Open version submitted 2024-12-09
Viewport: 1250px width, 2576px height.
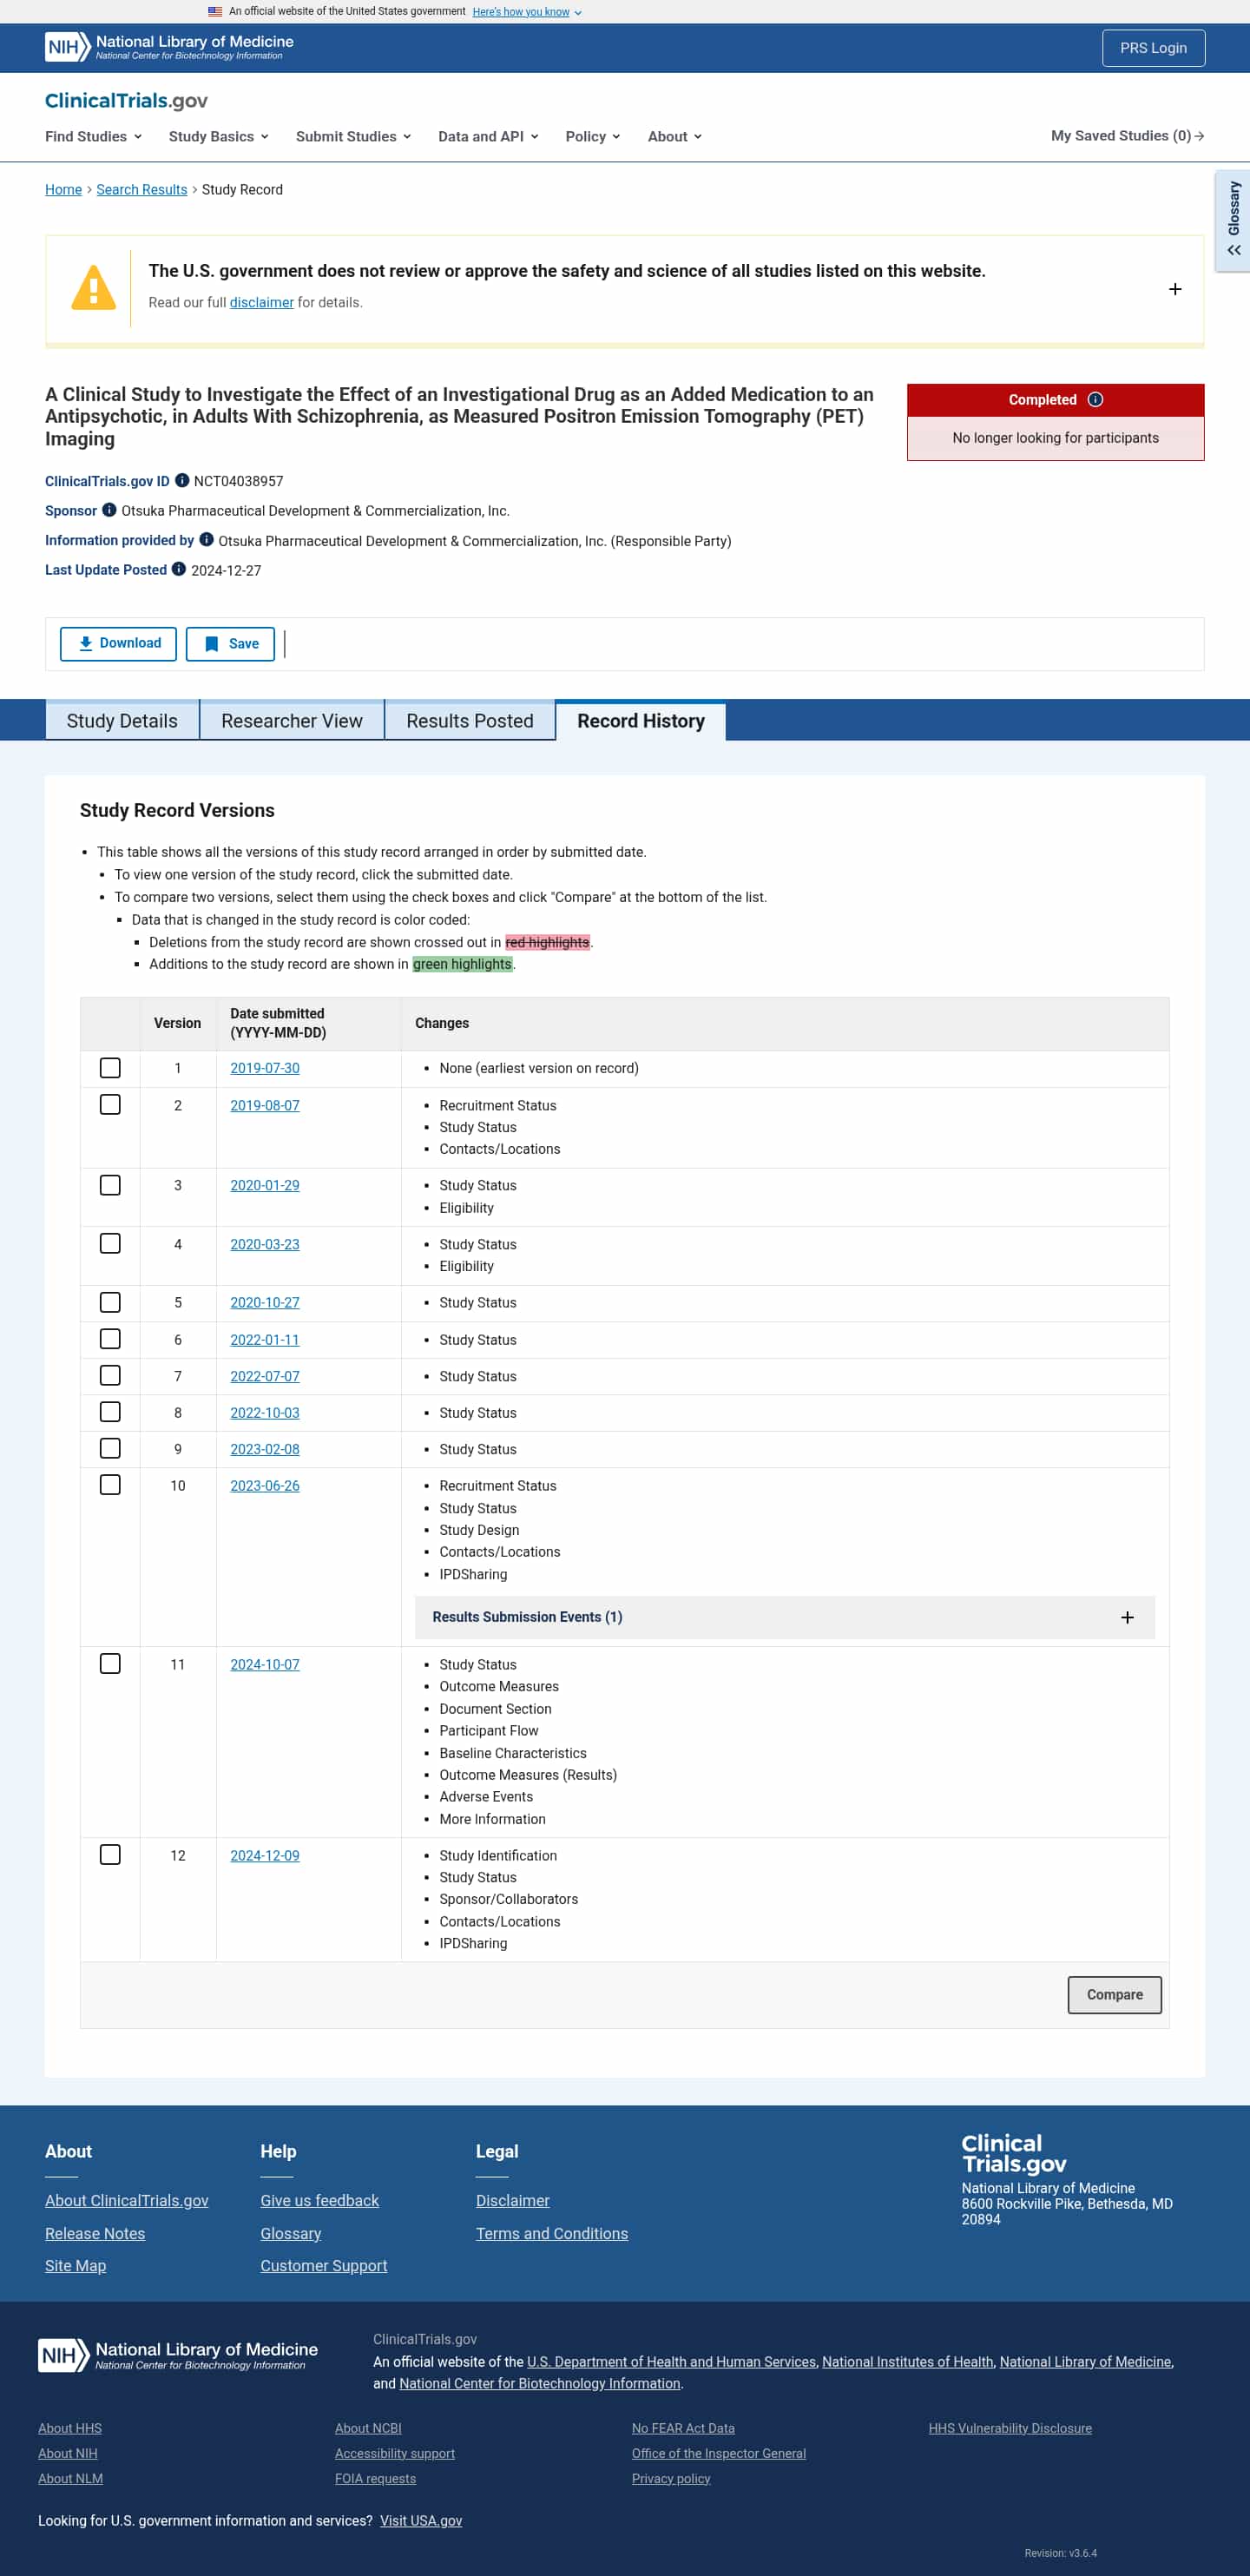265,1856
